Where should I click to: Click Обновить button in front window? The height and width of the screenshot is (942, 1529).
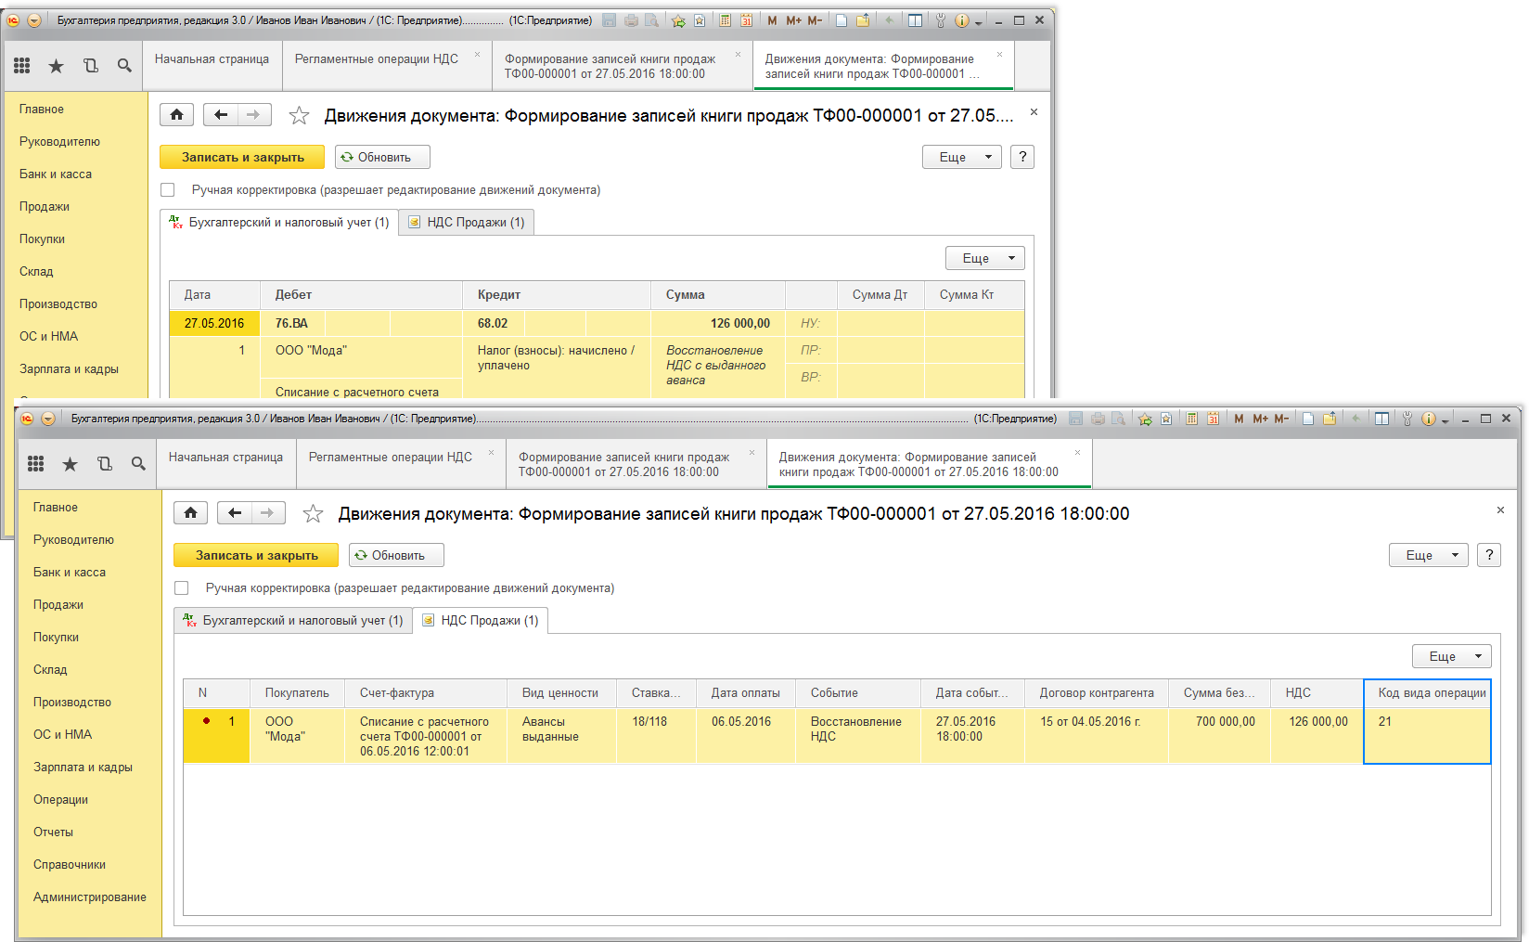[396, 555]
